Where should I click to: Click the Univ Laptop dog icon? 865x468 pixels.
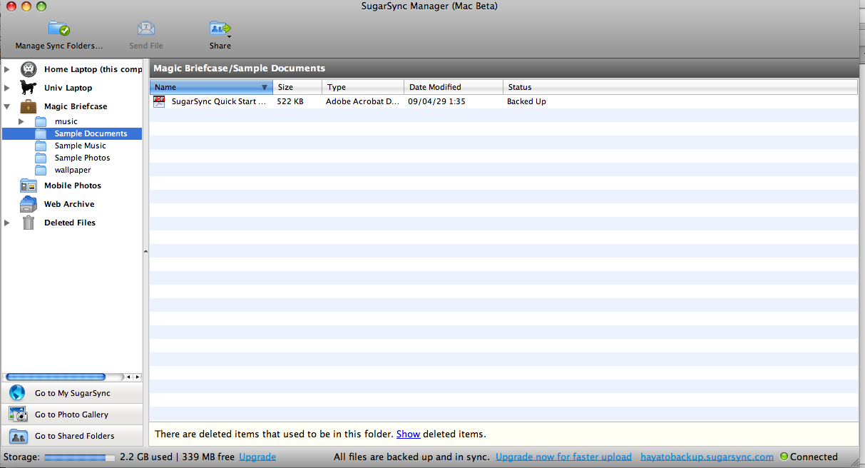[x=29, y=88]
